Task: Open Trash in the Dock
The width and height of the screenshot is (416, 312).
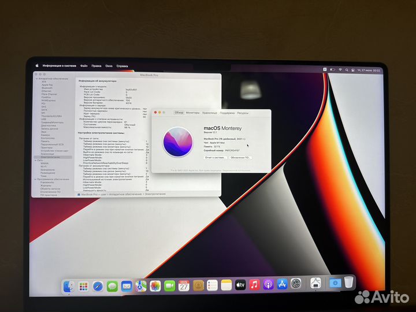Action: coord(348,282)
